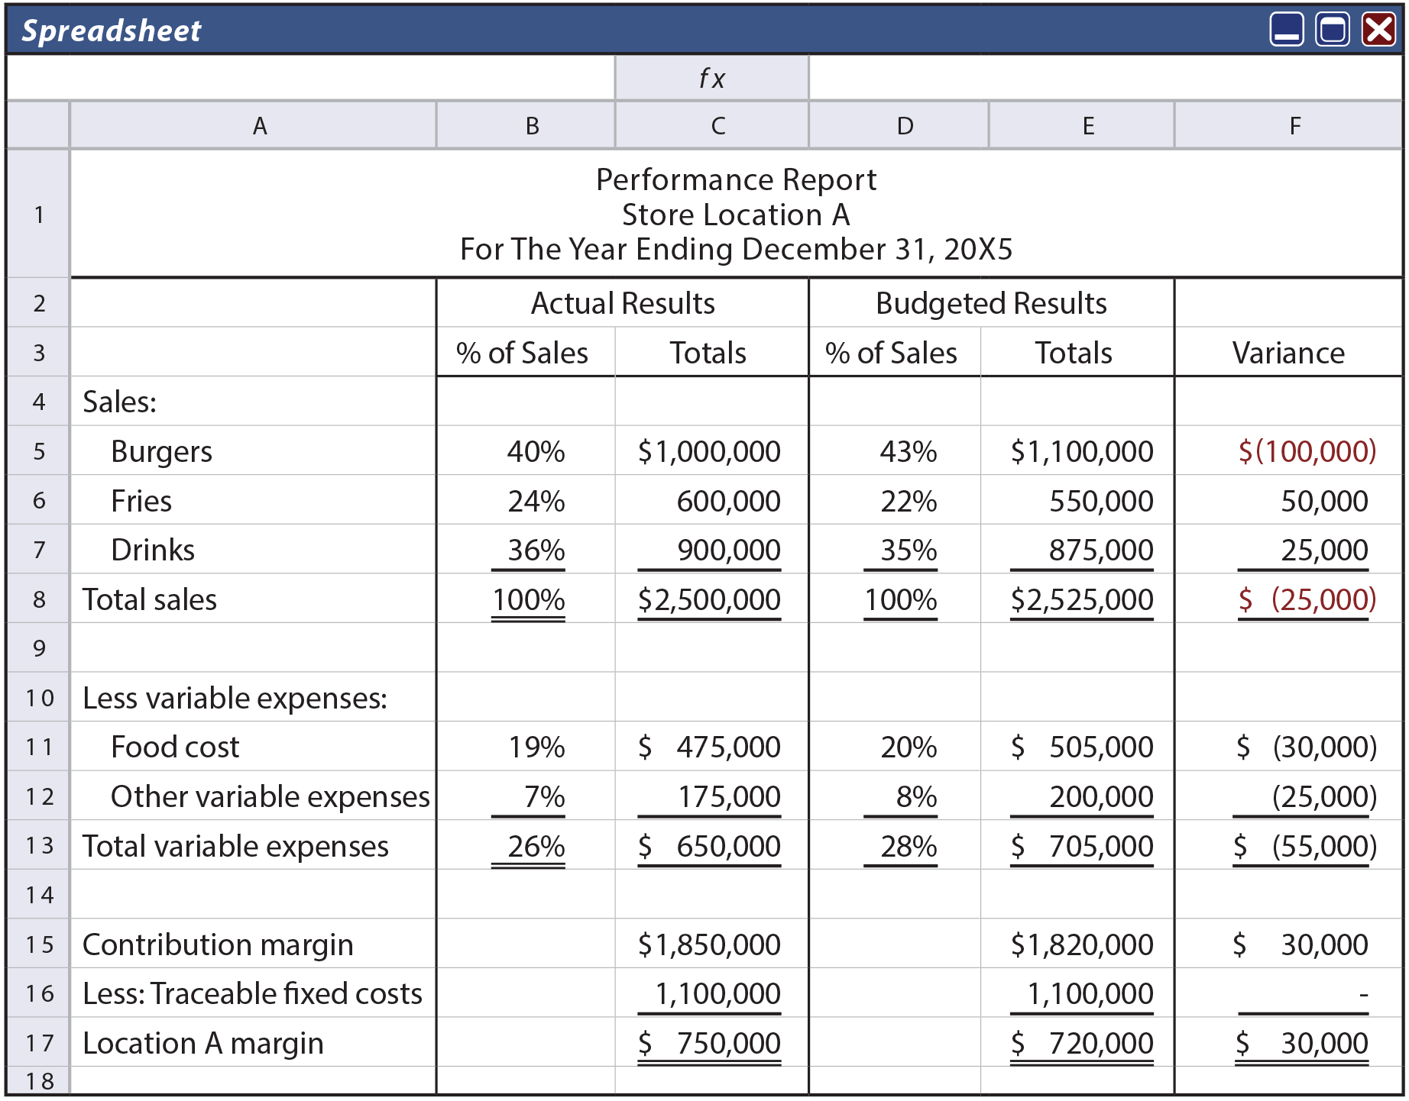This screenshot has width=1409, height=1101.
Task: Select row 1 header
Action: tap(38, 214)
